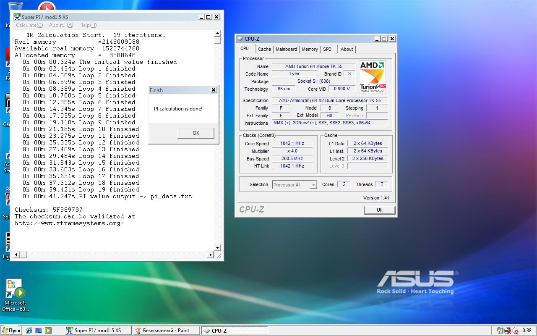Click the OK button in CPU-Z
Image resolution: width=537 pixels, height=336 pixels.
[379, 210]
